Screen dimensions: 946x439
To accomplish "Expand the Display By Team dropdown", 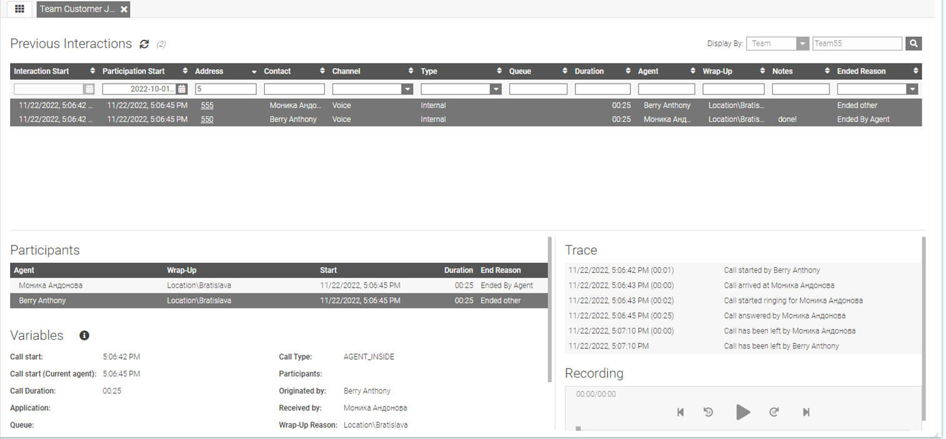I will point(802,44).
